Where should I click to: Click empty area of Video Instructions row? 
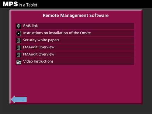pyautogui.click(x=93, y=62)
